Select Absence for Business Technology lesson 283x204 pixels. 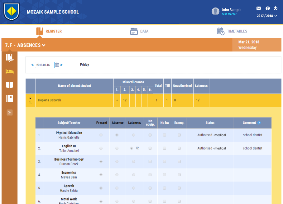point(117,162)
